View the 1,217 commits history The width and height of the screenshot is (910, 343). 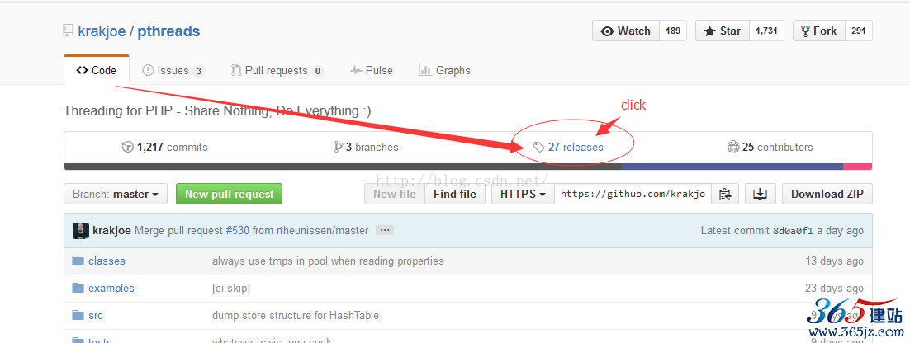(165, 147)
